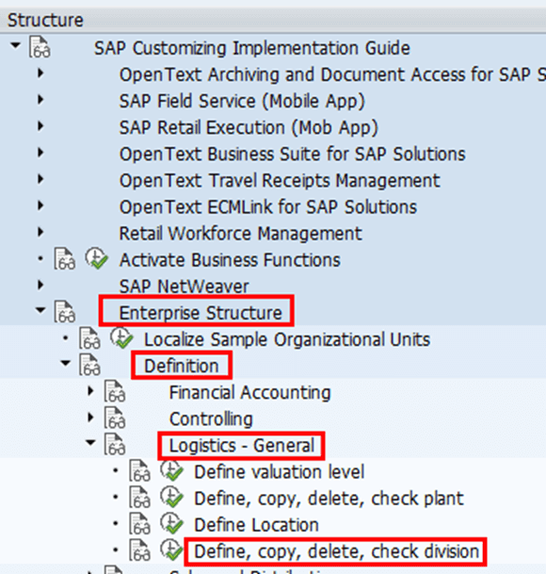The width and height of the screenshot is (546, 574).
Task: Open documentation icon beside Definition
Action: pyautogui.click(x=89, y=365)
